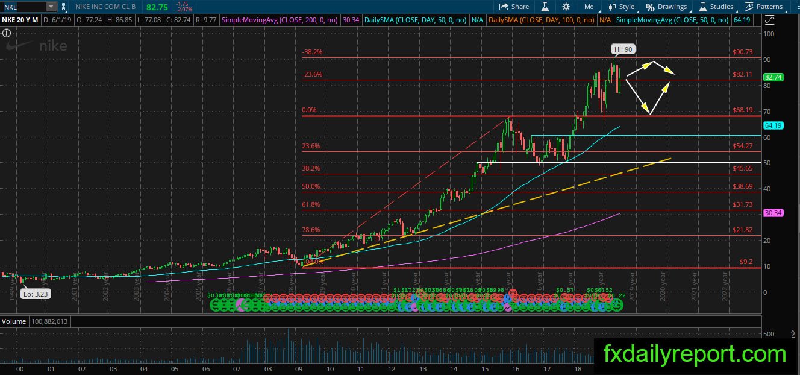Image resolution: width=800 pixels, height=375 pixels.
Task: Click the symbol link clipboard icon
Action: click(x=63, y=7)
